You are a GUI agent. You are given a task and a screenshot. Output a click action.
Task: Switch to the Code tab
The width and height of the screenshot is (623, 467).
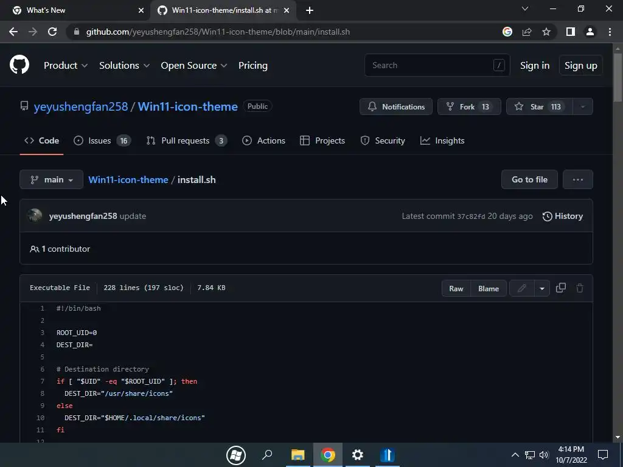[42, 140]
